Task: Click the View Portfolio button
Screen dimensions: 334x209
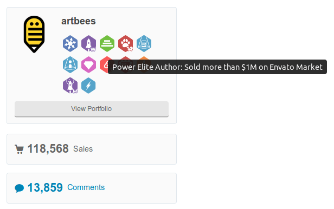Action: pos(92,109)
